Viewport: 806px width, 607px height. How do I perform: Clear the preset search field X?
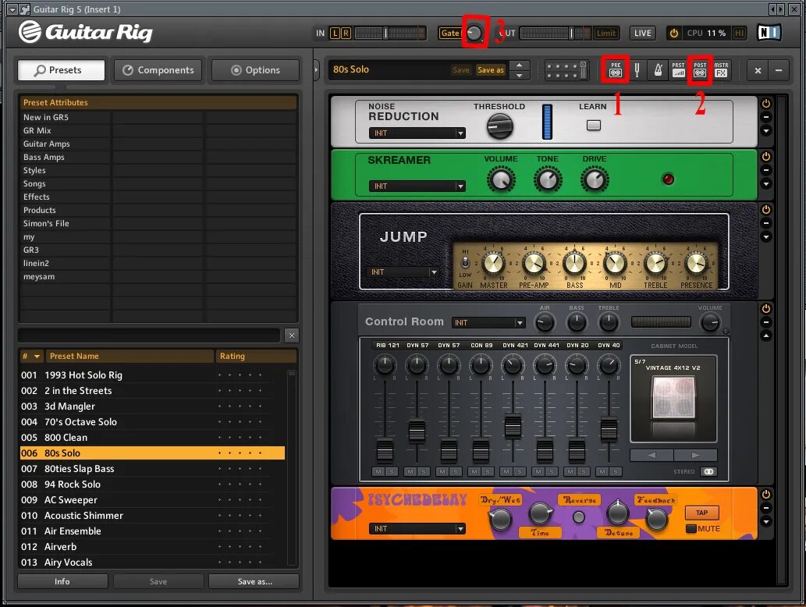292,335
